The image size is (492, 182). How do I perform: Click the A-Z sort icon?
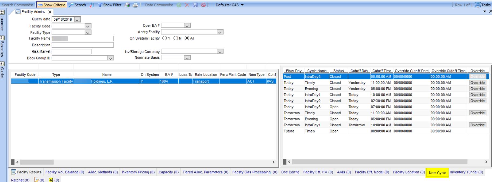point(91,5)
